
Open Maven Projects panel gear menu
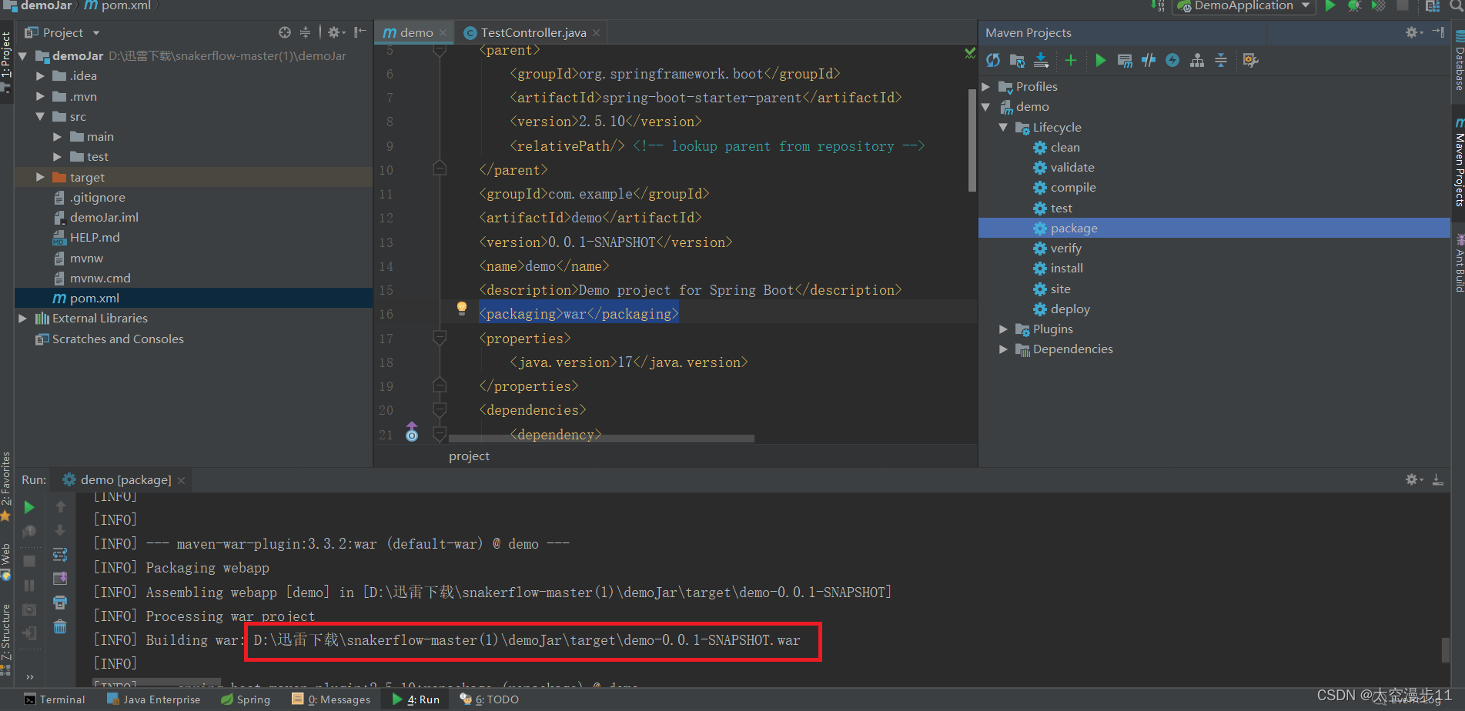click(1413, 32)
